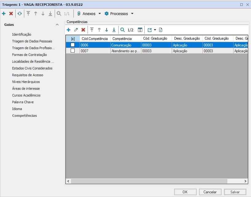Screen dimensions: 251x197
Task: Edit selected competência with the pencil icon
Action: point(76,30)
